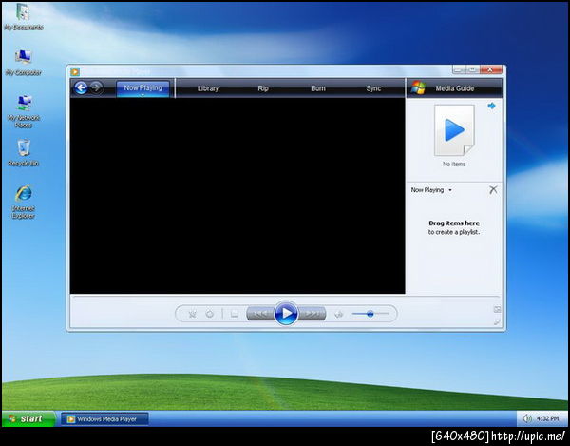Turn repeat on
Image resolution: width=570 pixels, height=446 pixels.
210,314
